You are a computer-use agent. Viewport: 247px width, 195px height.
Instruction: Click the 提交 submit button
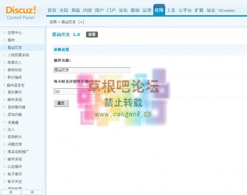tap(61, 103)
